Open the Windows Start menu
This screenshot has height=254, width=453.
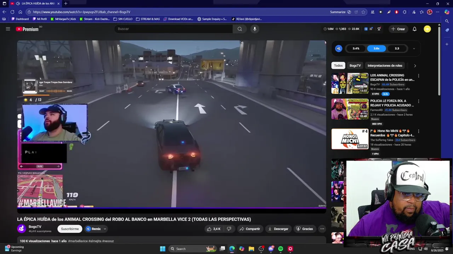162,249
